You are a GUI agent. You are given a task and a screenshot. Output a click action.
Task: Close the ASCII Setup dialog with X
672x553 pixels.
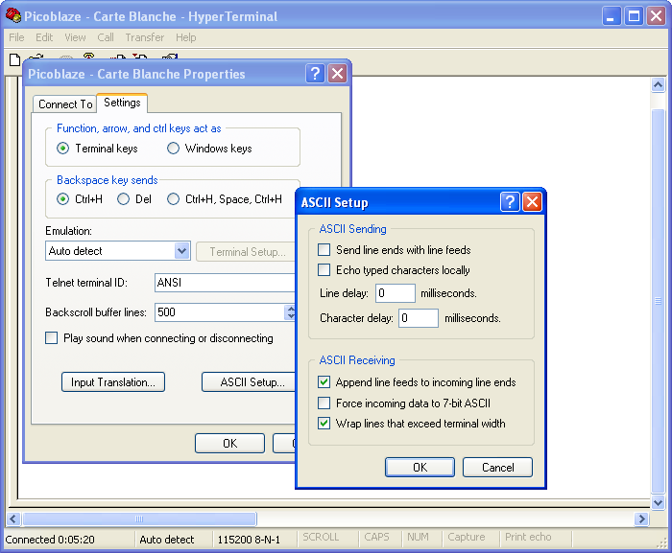(532, 201)
